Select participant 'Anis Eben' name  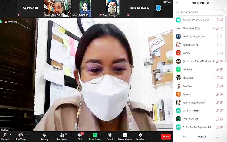click(187, 86)
